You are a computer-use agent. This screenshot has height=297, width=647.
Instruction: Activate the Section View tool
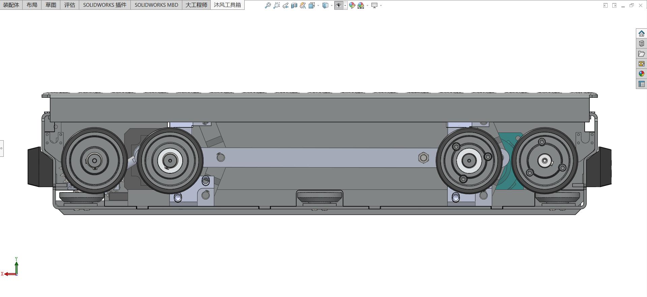coord(294,5)
